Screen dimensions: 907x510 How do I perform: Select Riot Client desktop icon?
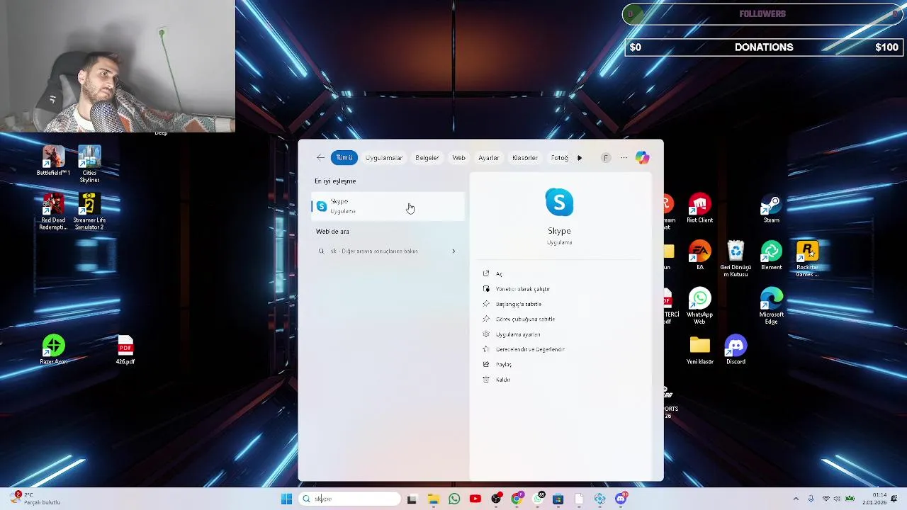pos(699,209)
